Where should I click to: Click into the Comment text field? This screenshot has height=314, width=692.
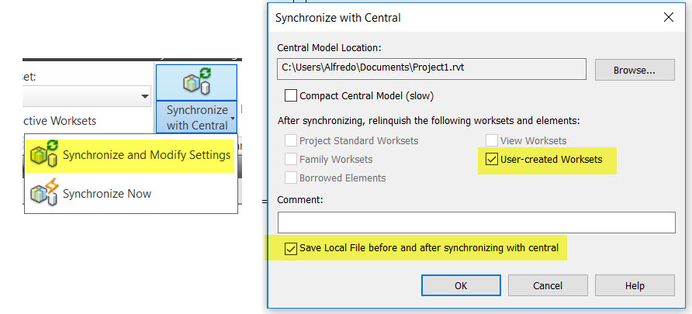click(476, 223)
